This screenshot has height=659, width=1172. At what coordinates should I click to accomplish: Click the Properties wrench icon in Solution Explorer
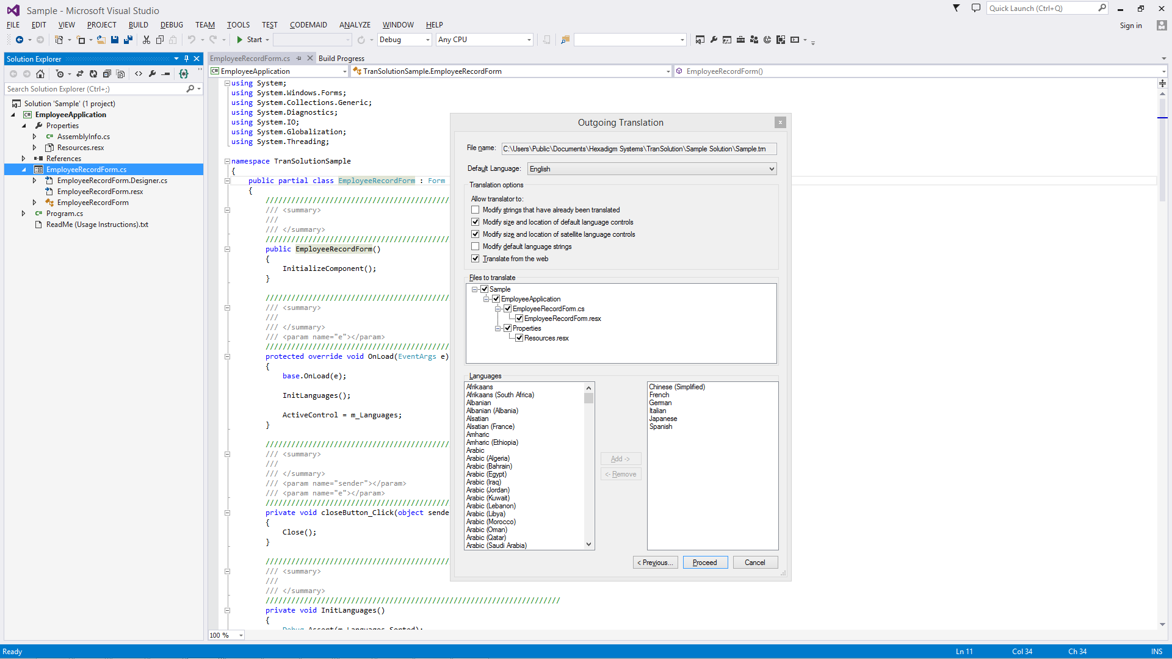pyautogui.click(x=152, y=74)
